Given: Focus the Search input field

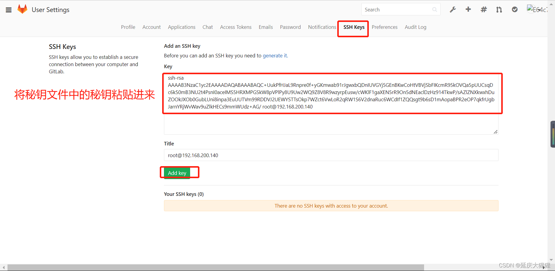Looking at the screenshot, I should (401, 9).
